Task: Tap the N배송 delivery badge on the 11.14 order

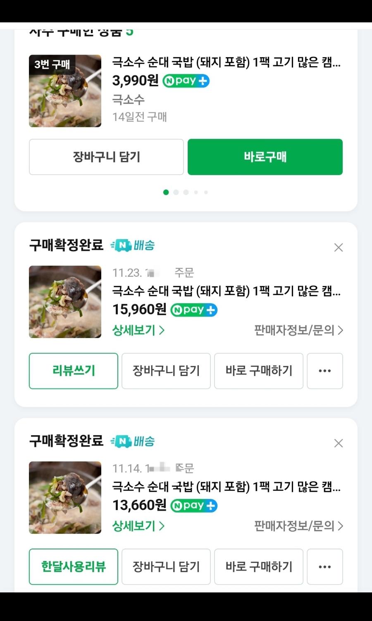Action: point(133,441)
